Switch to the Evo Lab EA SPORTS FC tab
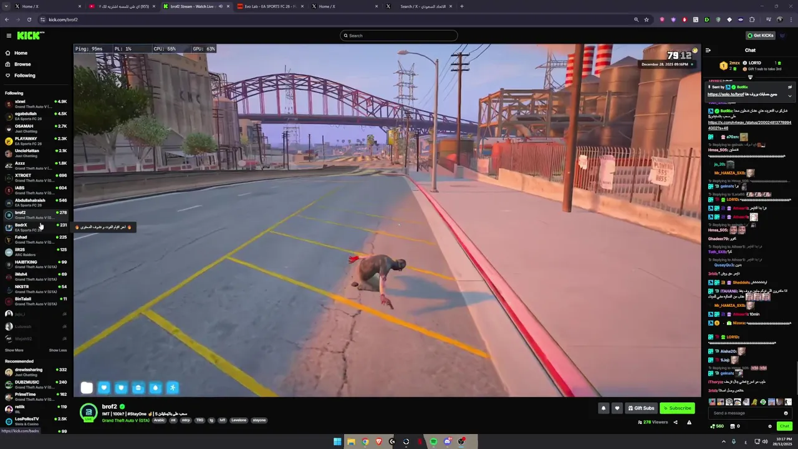 pyautogui.click(x=271, y=6)
